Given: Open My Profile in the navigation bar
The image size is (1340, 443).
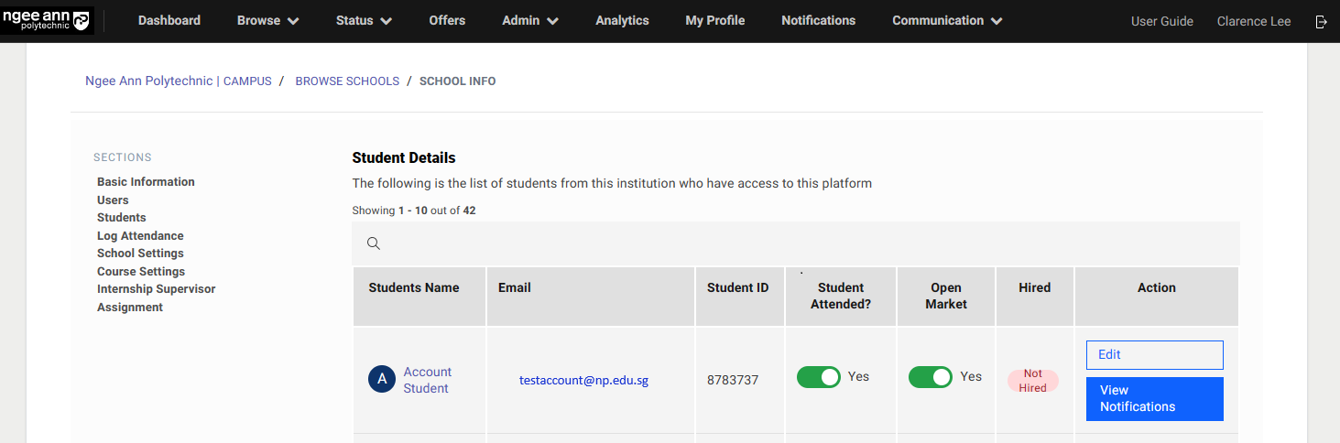Looking at the screenshot, I should [x=715, y=20].
